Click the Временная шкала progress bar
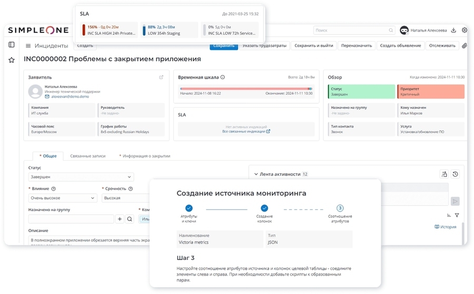The width and height of the screenshot is (474, 294). (x=245, y=89)
